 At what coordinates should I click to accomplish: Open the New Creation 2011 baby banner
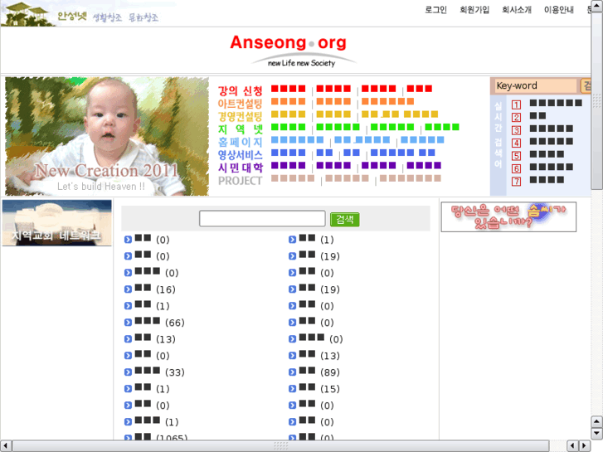coord(107,136)
